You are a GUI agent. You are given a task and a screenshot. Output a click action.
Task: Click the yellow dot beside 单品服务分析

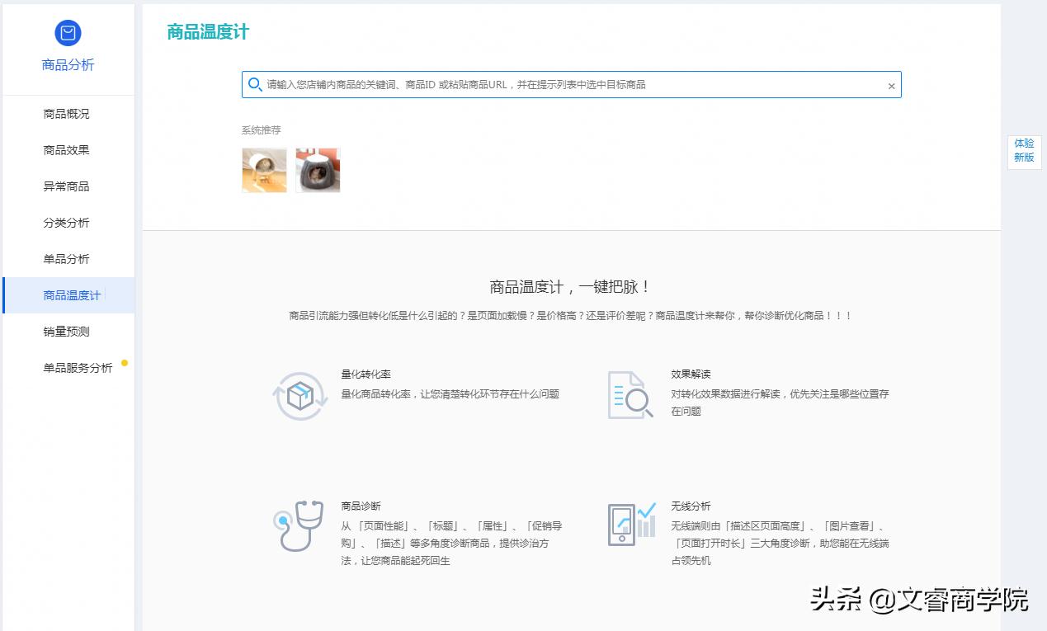(x=125, y=362)
